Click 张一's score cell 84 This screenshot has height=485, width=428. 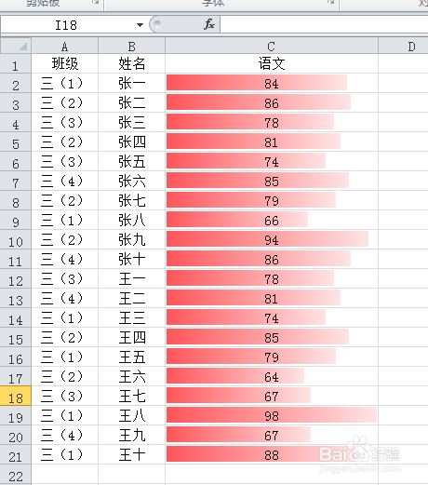pos(272,84)
